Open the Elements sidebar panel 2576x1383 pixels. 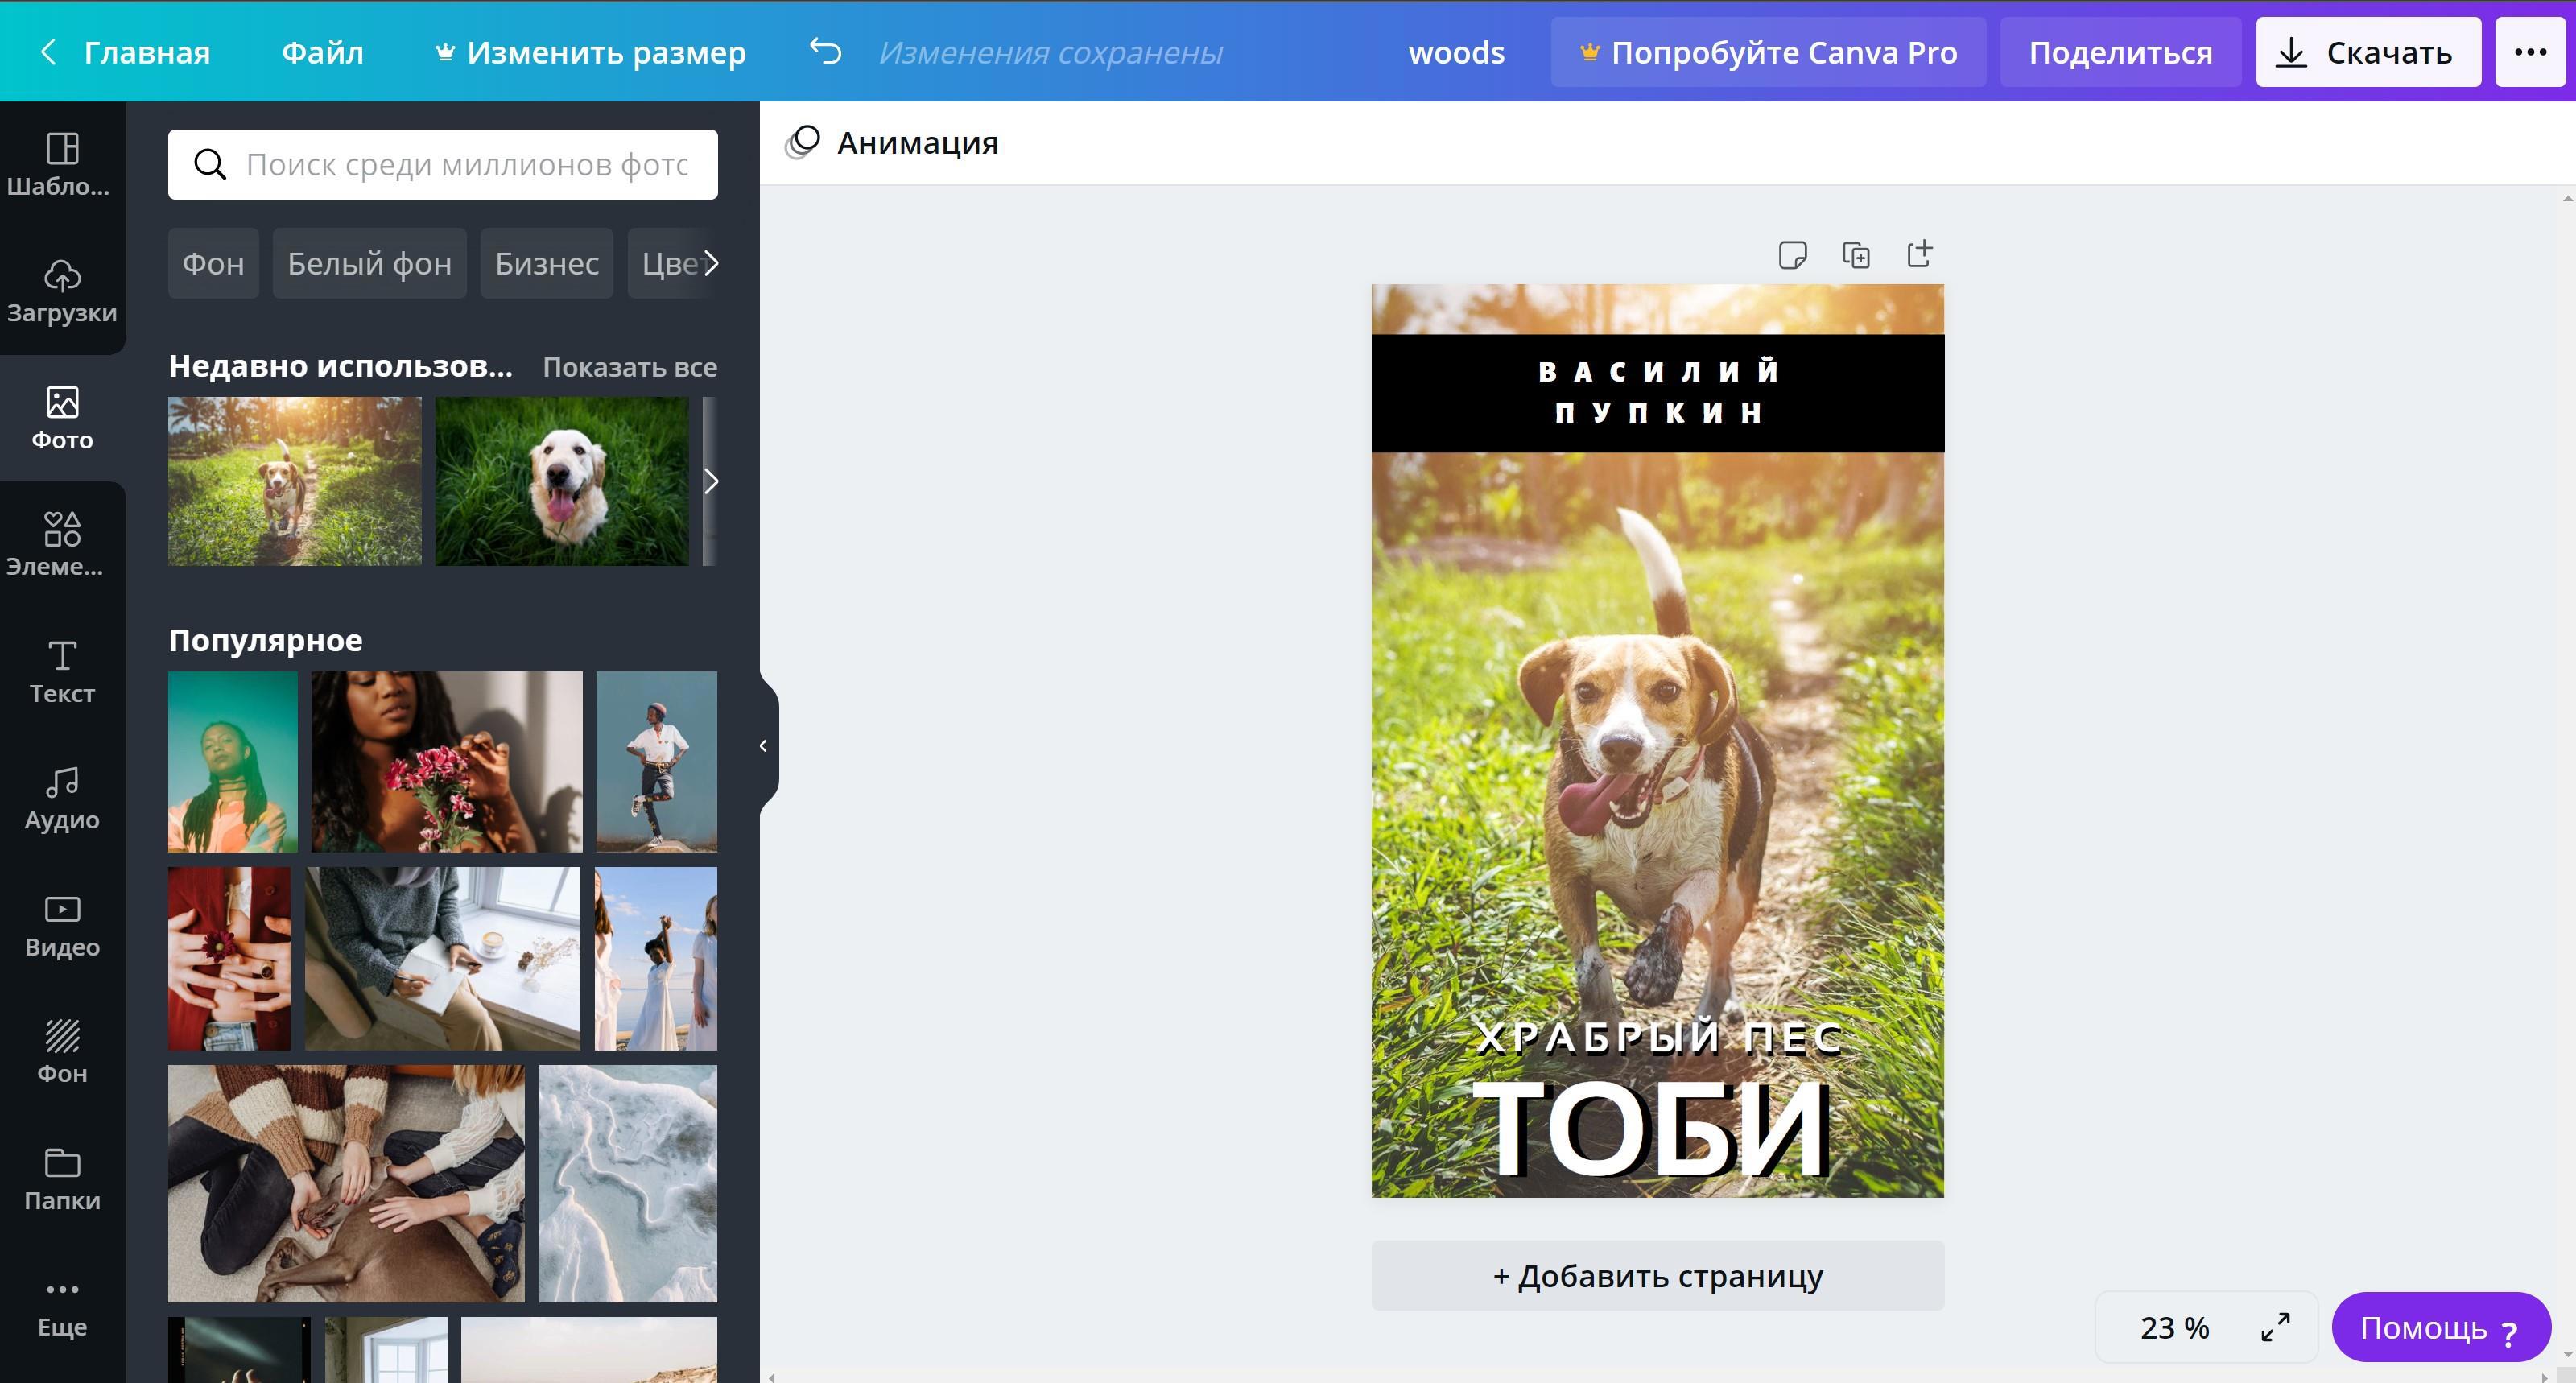(x=62, y=544)
